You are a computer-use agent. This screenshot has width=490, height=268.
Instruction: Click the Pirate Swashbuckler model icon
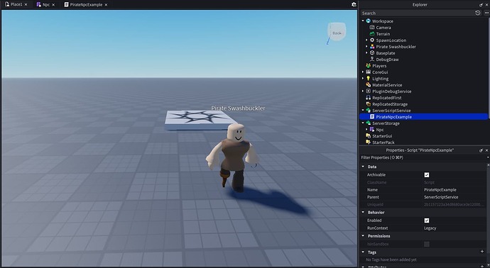(x=372, y=47)
